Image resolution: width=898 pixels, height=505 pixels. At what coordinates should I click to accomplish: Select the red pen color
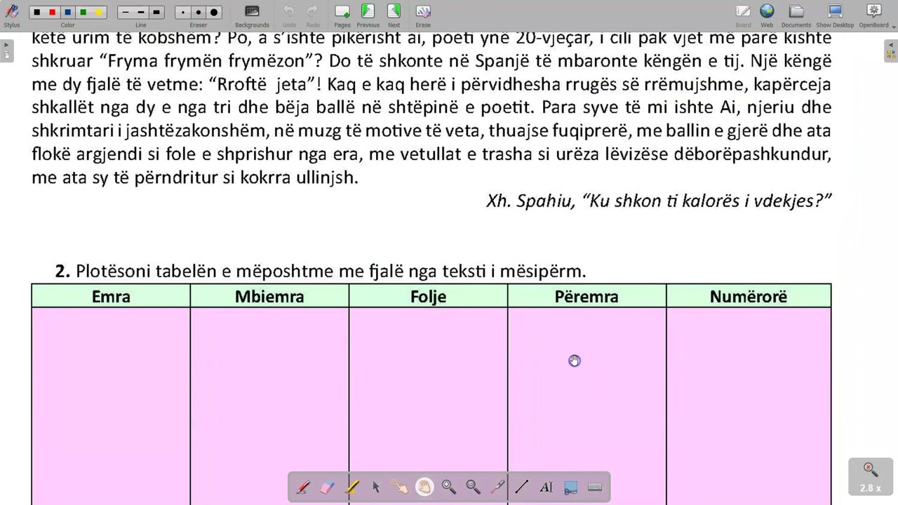point(52,12)
